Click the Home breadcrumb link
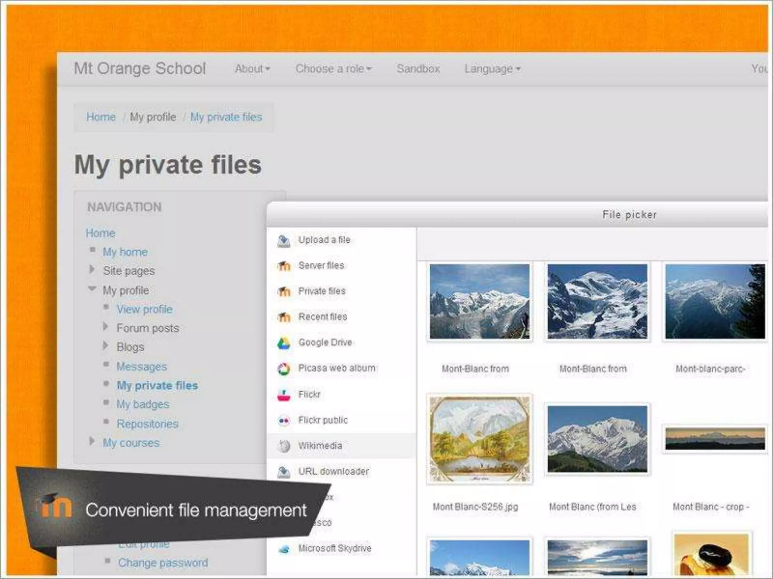The width and height of the screenshot is (773, 579). click(101, 117)
